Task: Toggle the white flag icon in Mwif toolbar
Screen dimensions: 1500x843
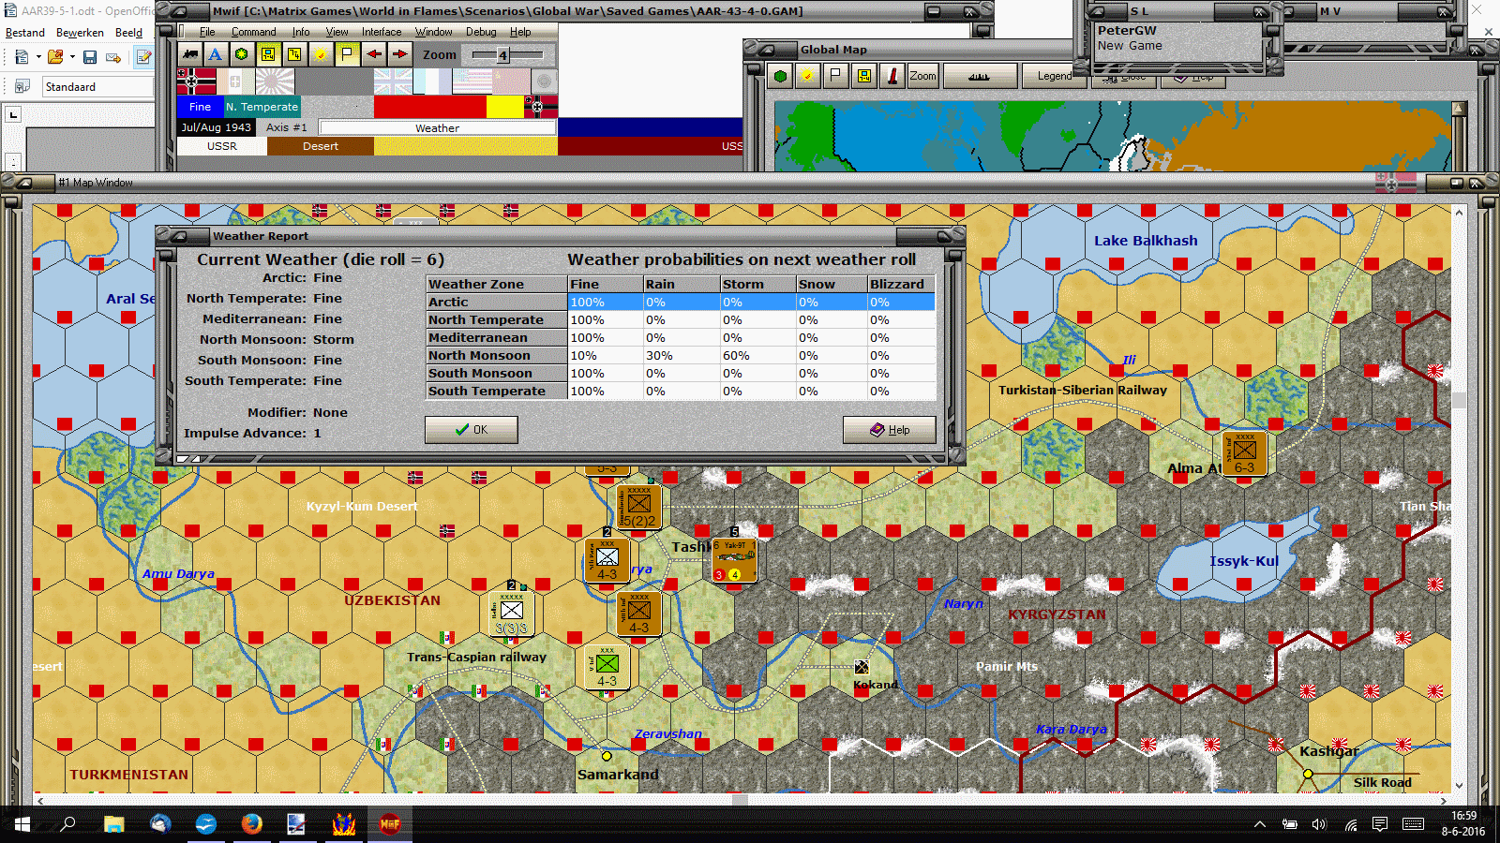Action: (x=347, y=54)
